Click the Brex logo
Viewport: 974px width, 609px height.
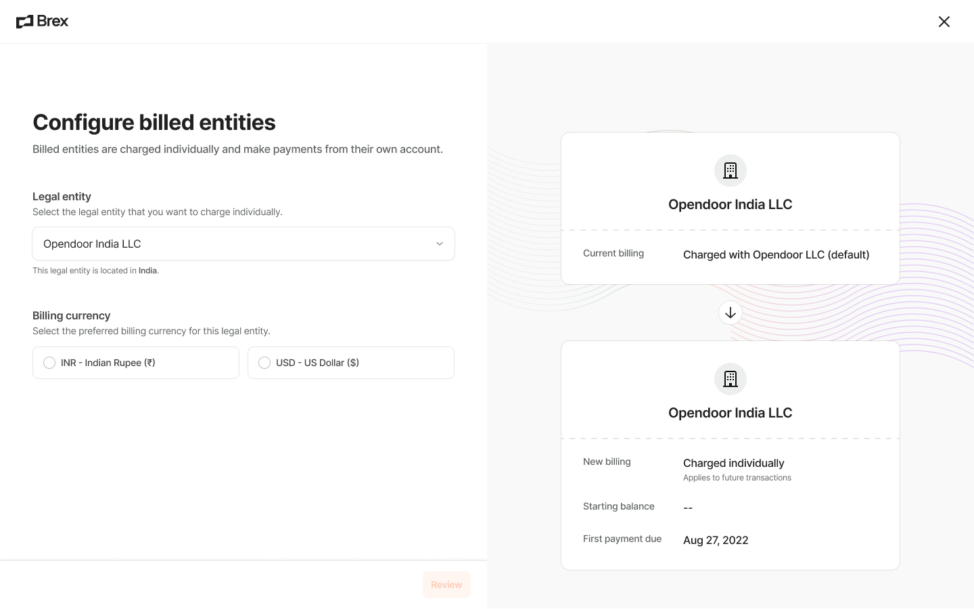click(42, 22)
